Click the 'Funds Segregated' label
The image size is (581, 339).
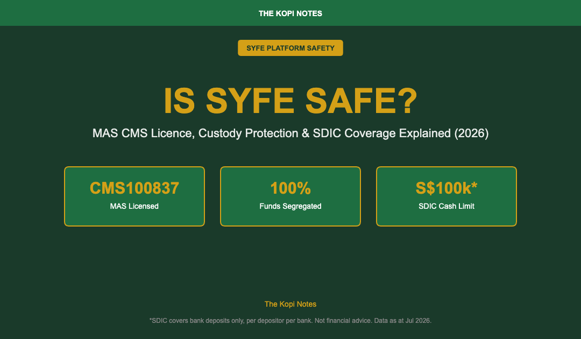click(x=290, y=206)
